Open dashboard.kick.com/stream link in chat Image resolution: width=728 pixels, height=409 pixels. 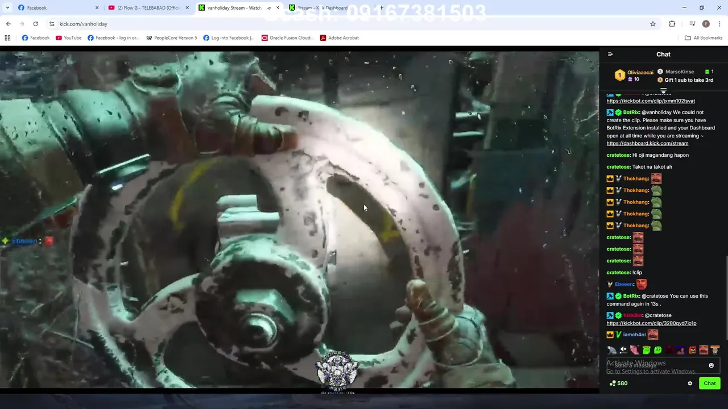pyautogui.click(x=647, y=143)
